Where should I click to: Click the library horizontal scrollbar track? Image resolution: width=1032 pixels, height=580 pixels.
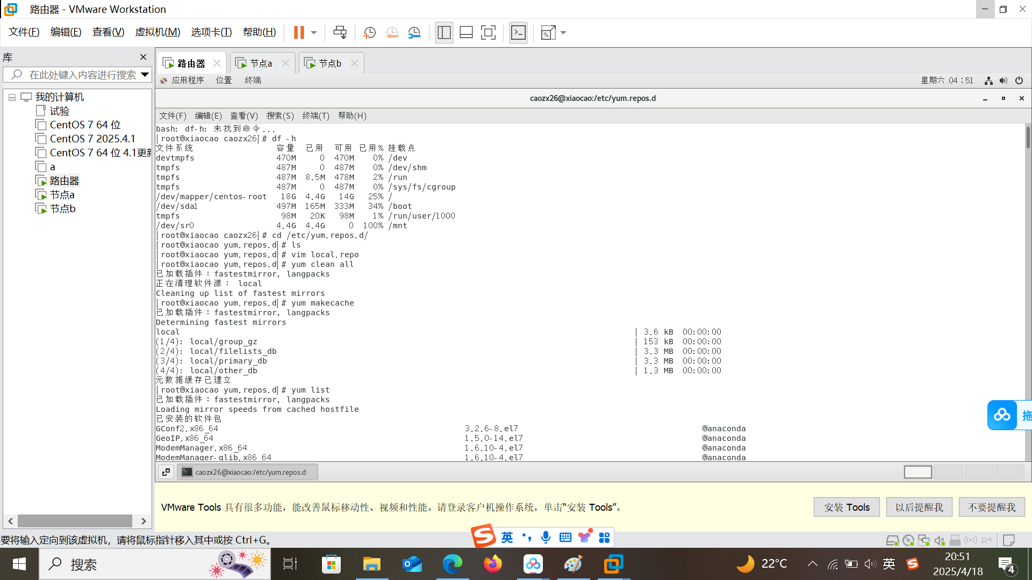75,521
